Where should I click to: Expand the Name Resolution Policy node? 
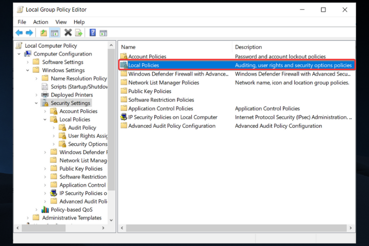[36, 78]
